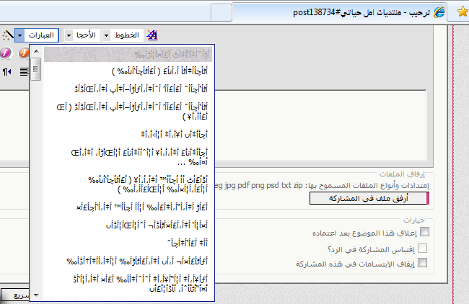The width and height of the screenshot is (469, 304).
Task: Collapse the phrases (العبارات) dropdown
Action: (19, 35)
